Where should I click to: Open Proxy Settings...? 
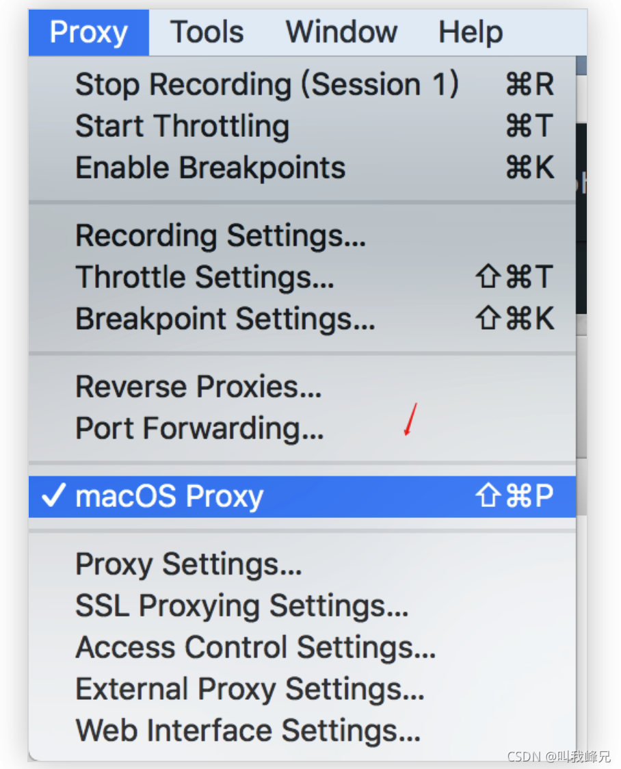coord(189,565)
